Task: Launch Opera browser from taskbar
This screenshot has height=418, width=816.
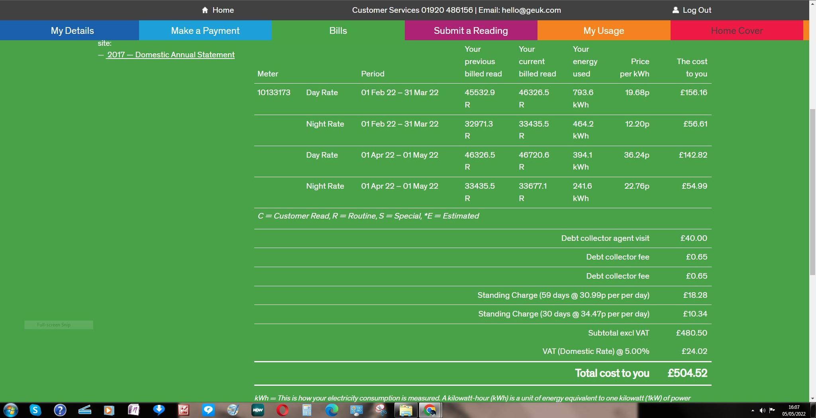Action: click(x=282, y=410)
